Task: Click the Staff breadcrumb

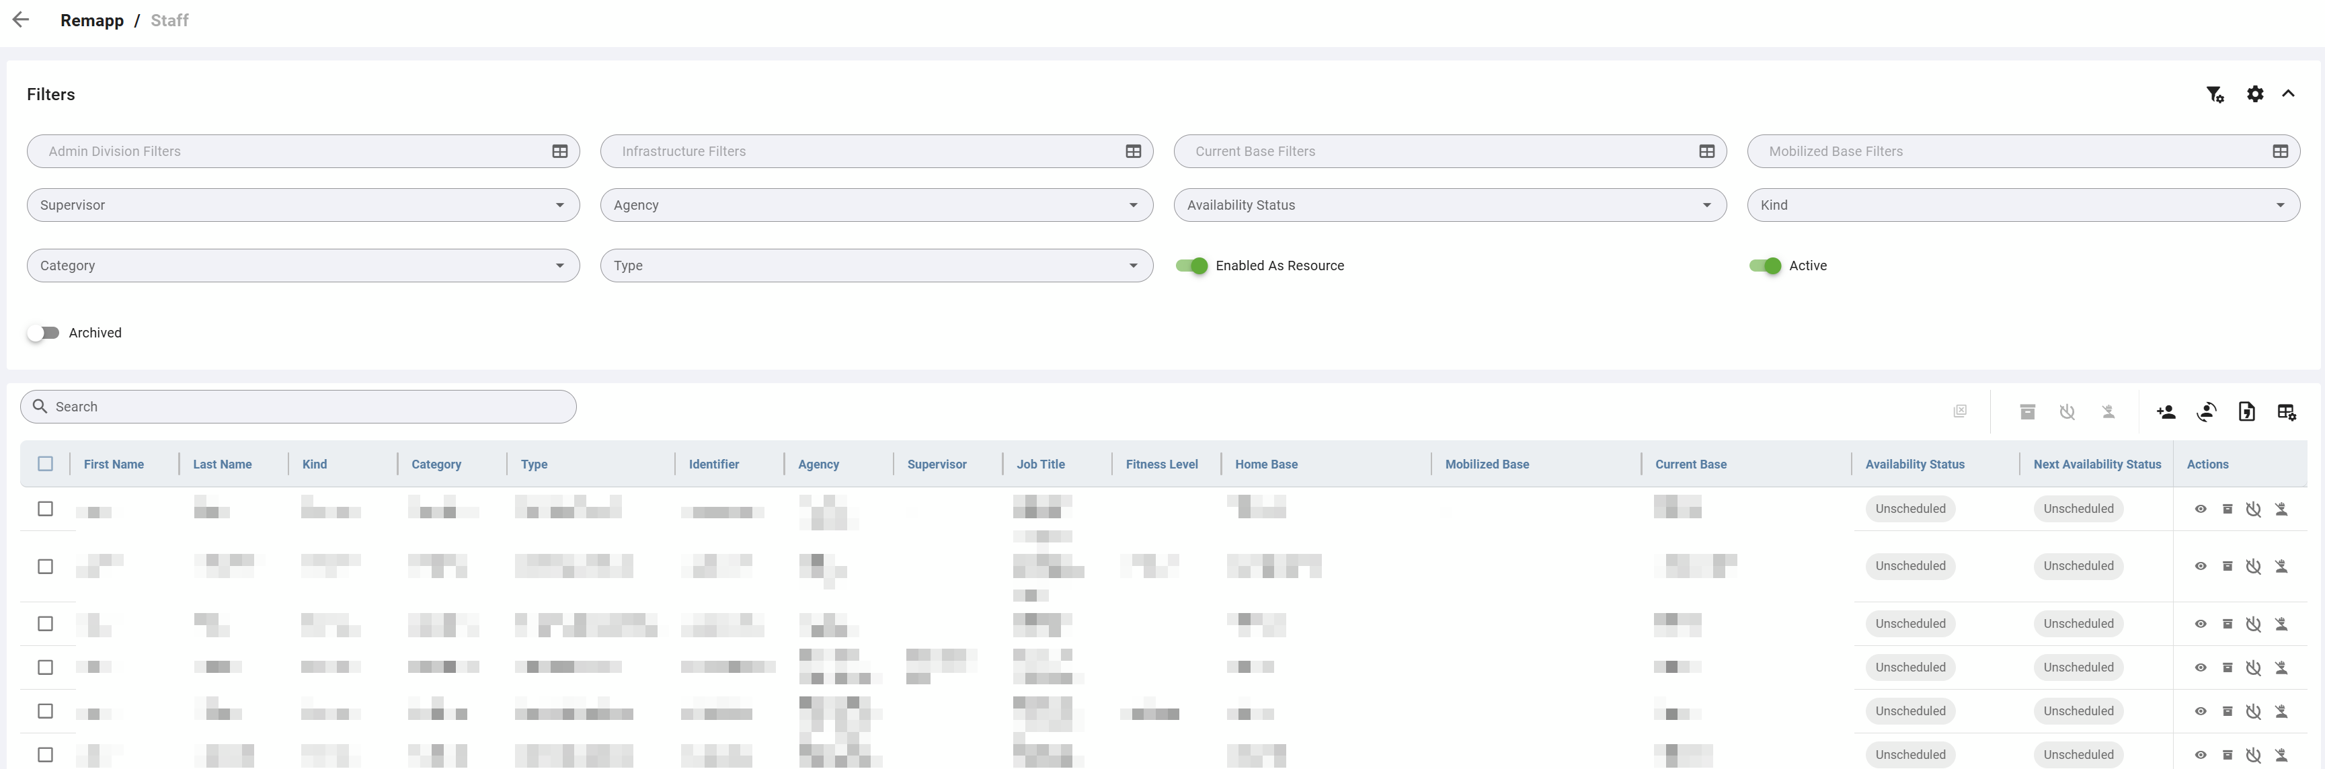Action: [169, 20]
